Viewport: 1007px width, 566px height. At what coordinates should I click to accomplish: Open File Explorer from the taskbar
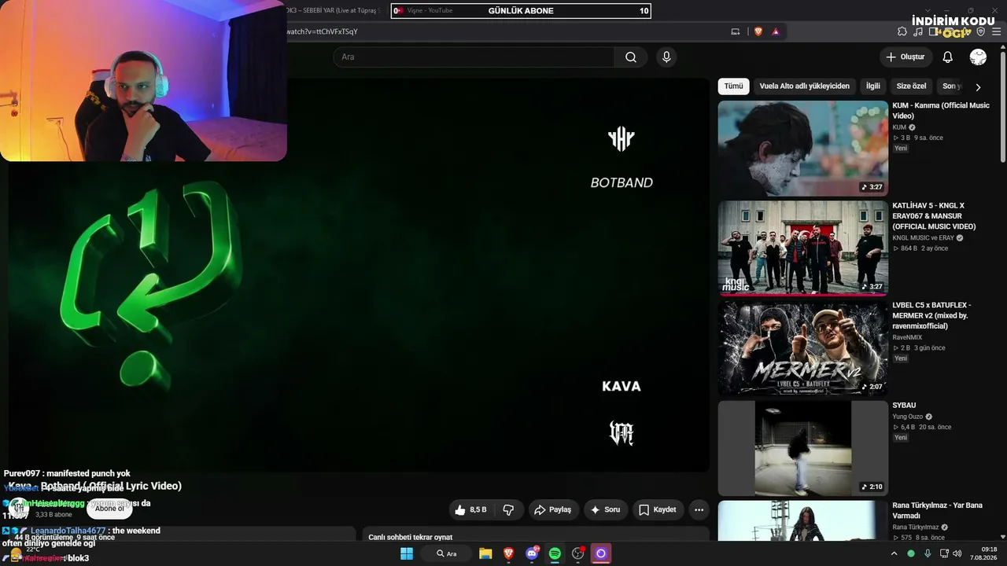[x=485, y=553]
